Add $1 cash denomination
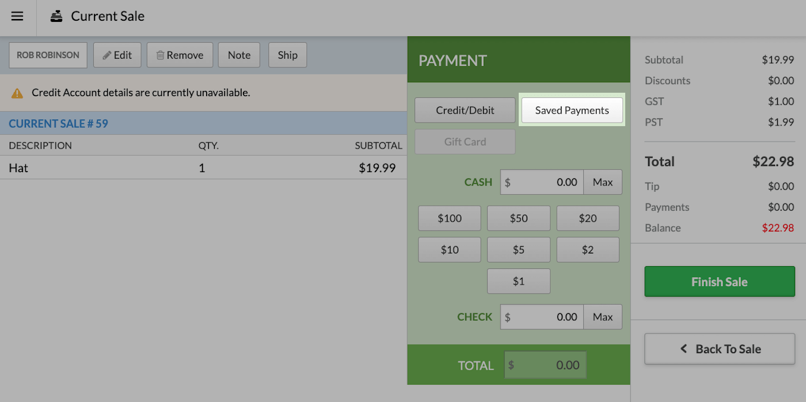The width and height of the screenshot is (806, 402). (519, 281)
